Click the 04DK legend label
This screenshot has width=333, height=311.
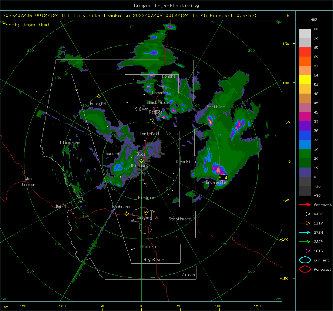click(x=318, y=214)
